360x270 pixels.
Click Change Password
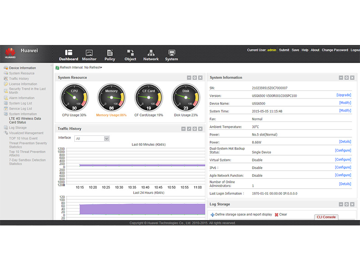[335, 50]
